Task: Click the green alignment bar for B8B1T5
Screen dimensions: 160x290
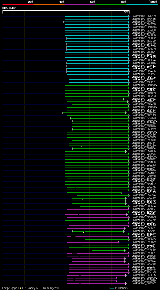Action: [94, 193]
